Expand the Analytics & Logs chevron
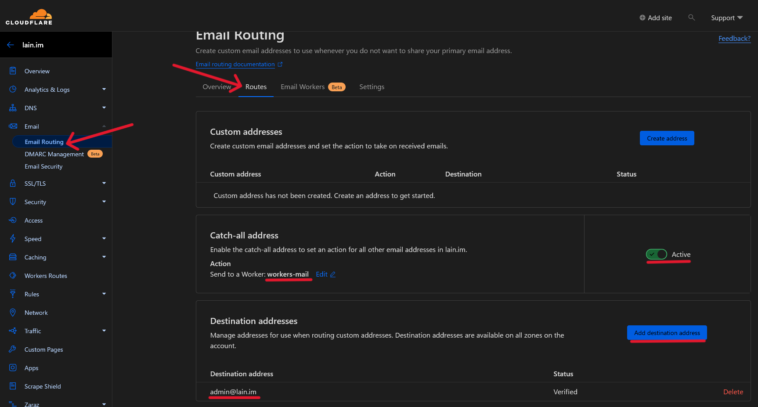 104,89
